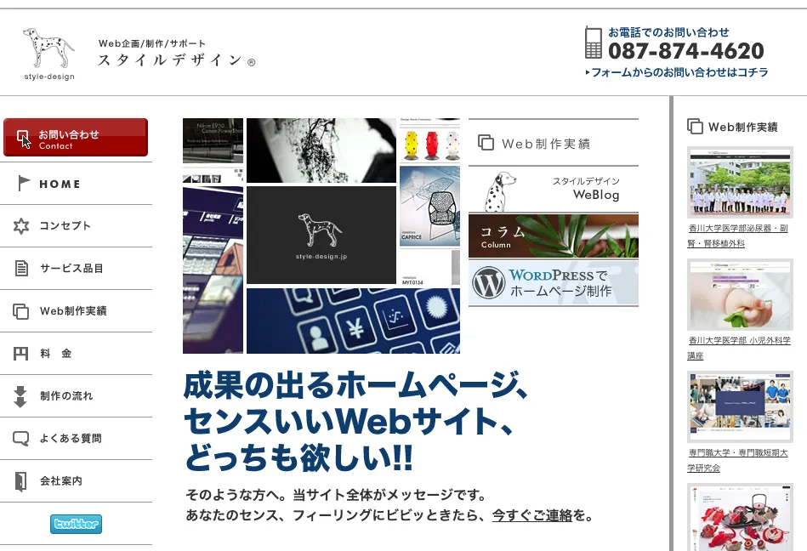Click the Dalmatian icon on WeBlog banner

click(498, 191)
